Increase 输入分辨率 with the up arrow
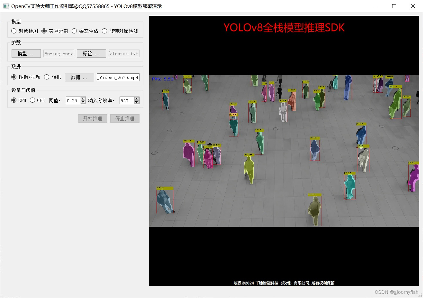 [137, 98]
